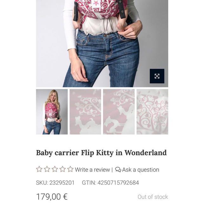Open the Ask a question link
This screenshot has height=203, width=203.
(x=141, y=170)
